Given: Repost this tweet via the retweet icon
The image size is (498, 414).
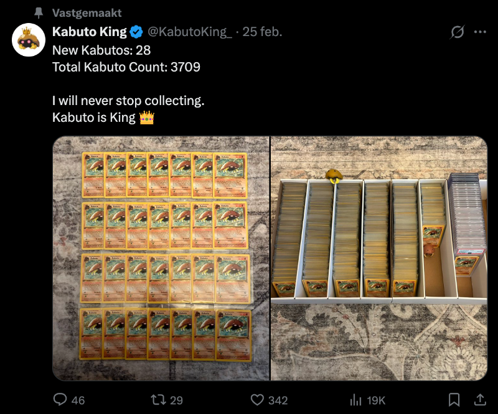Looking at the screenshot, I should 159,400.
